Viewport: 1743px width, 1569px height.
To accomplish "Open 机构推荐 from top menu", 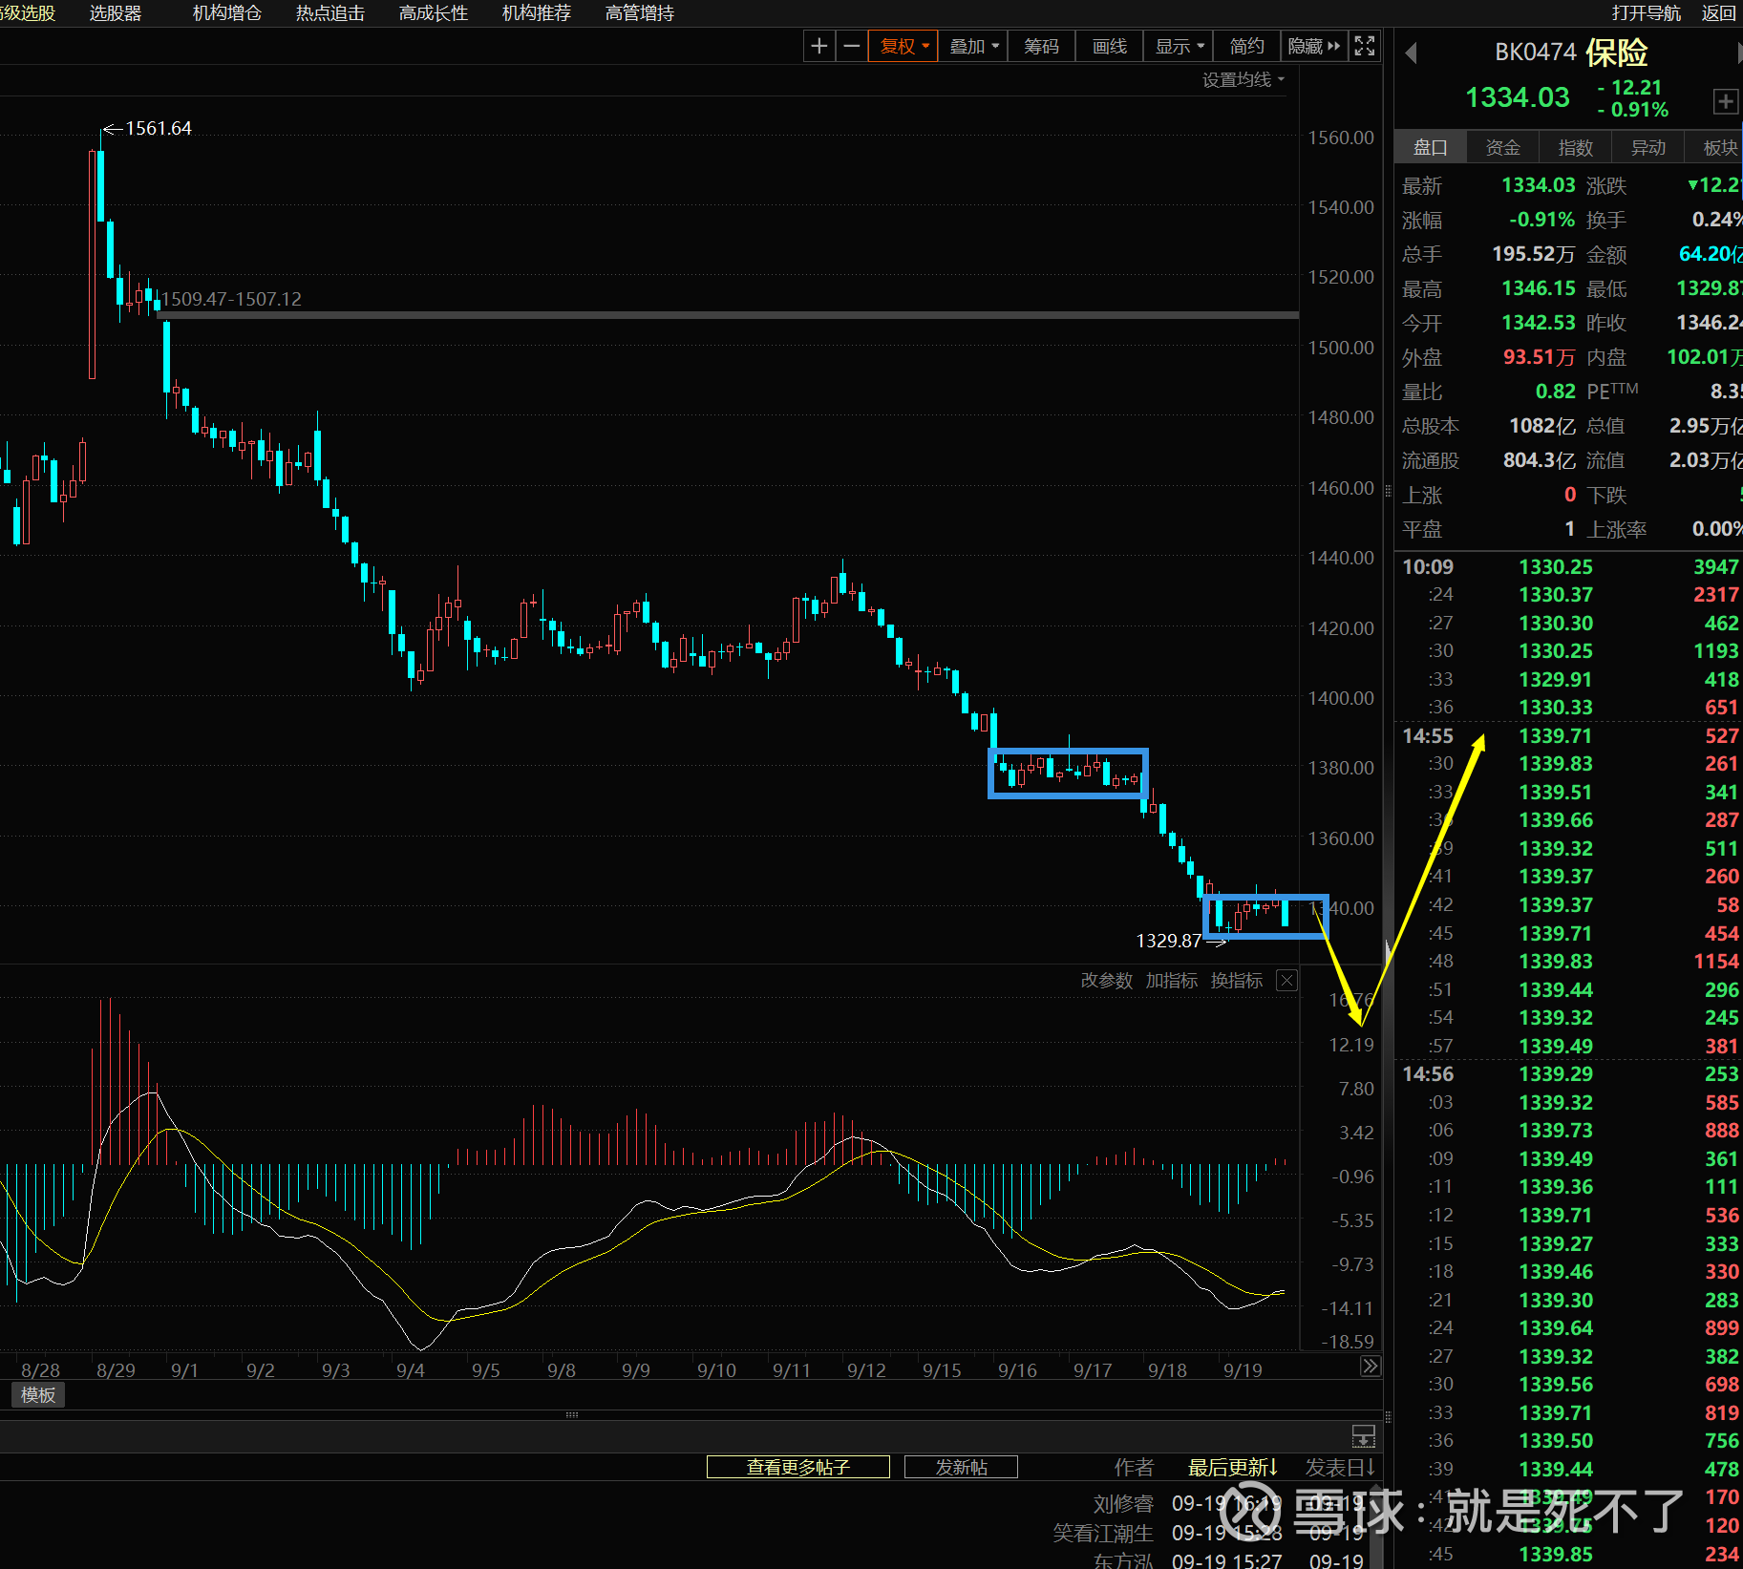I will (x=536, y=13).
